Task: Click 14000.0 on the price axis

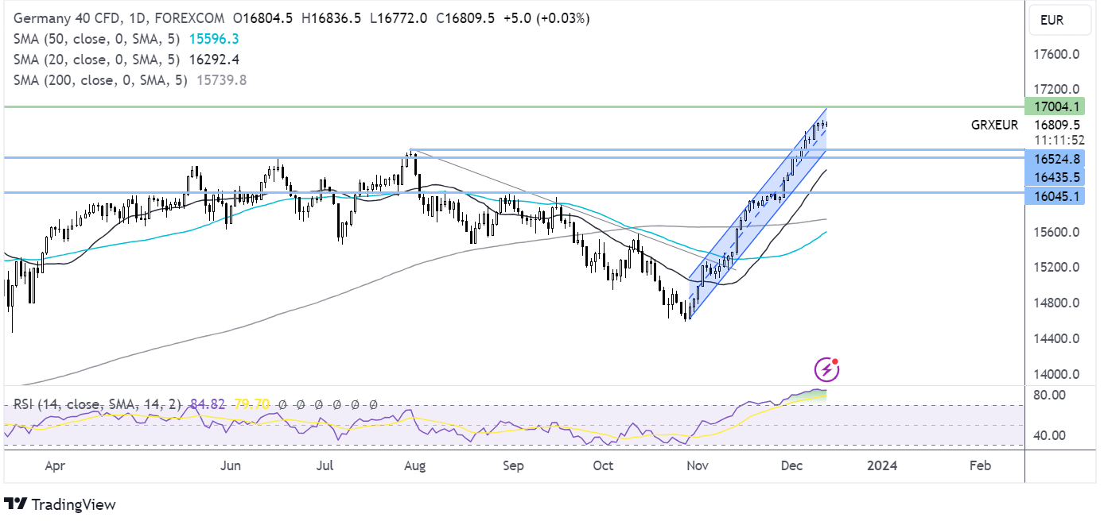Action: [x=1057, y=374]
